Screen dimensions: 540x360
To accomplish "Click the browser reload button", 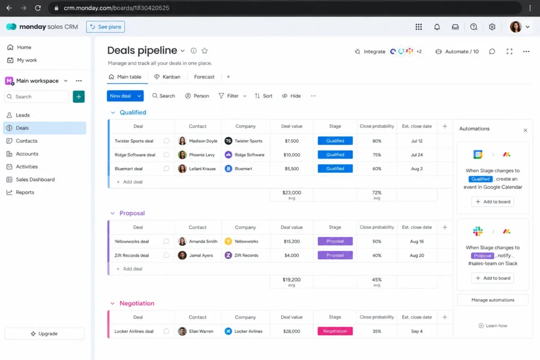I will pos(38,8).
